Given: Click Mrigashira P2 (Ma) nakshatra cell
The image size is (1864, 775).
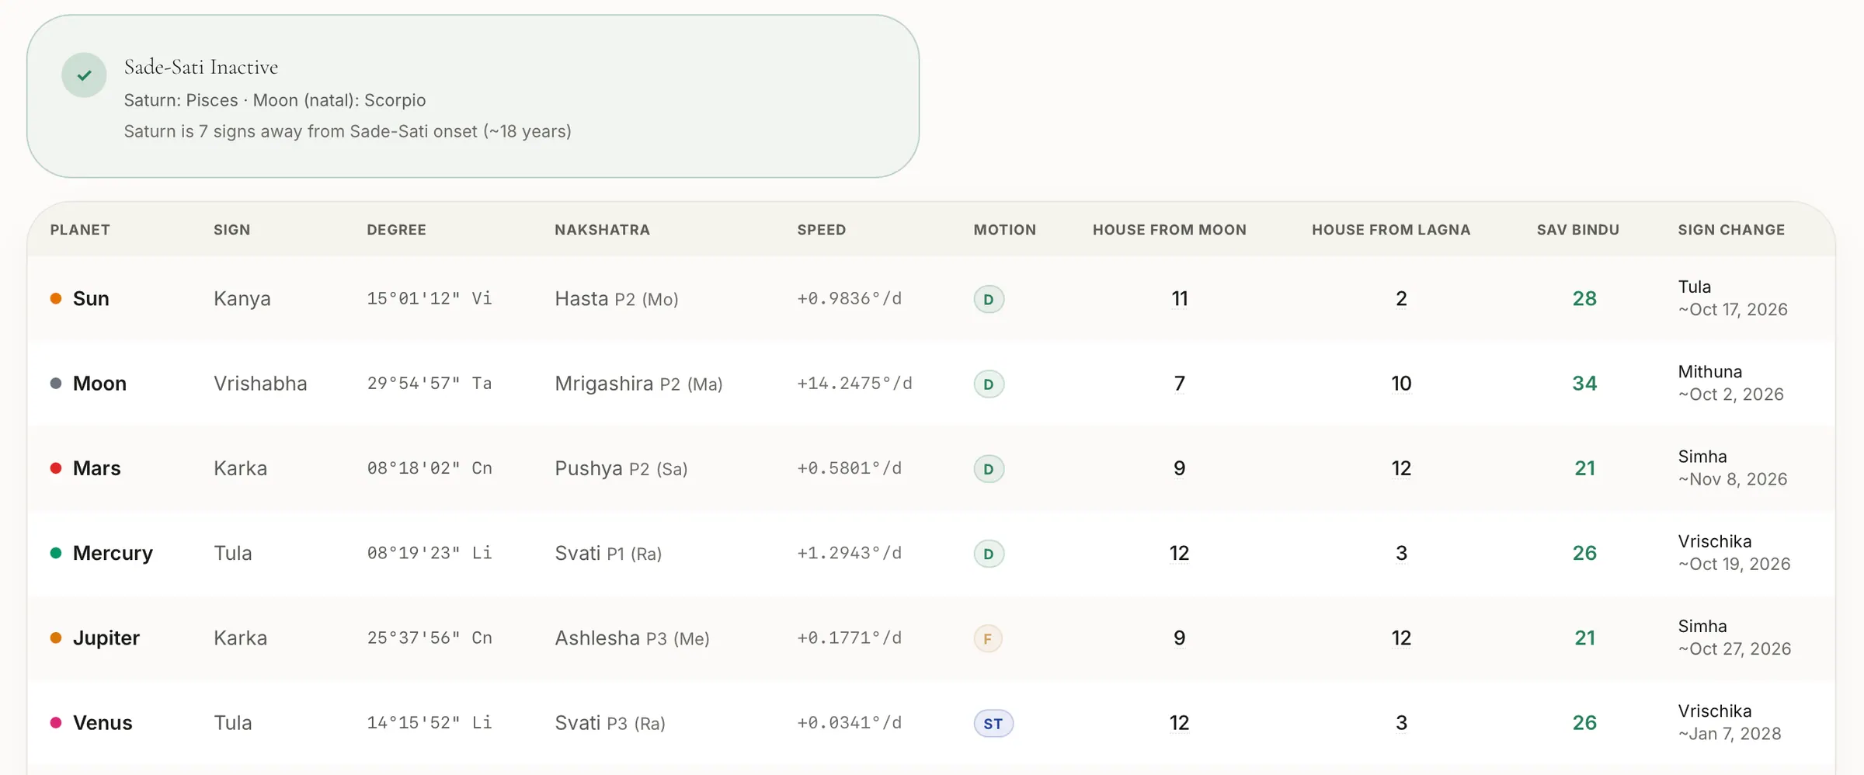Looking at the screenshot, I should pos(638,384).
